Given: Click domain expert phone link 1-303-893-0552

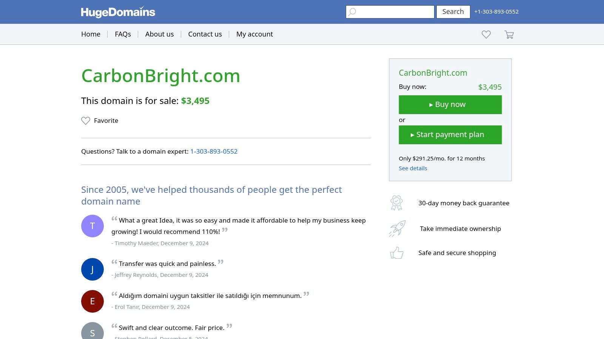Looking at the screenshot, I should [x=214, y=151].
